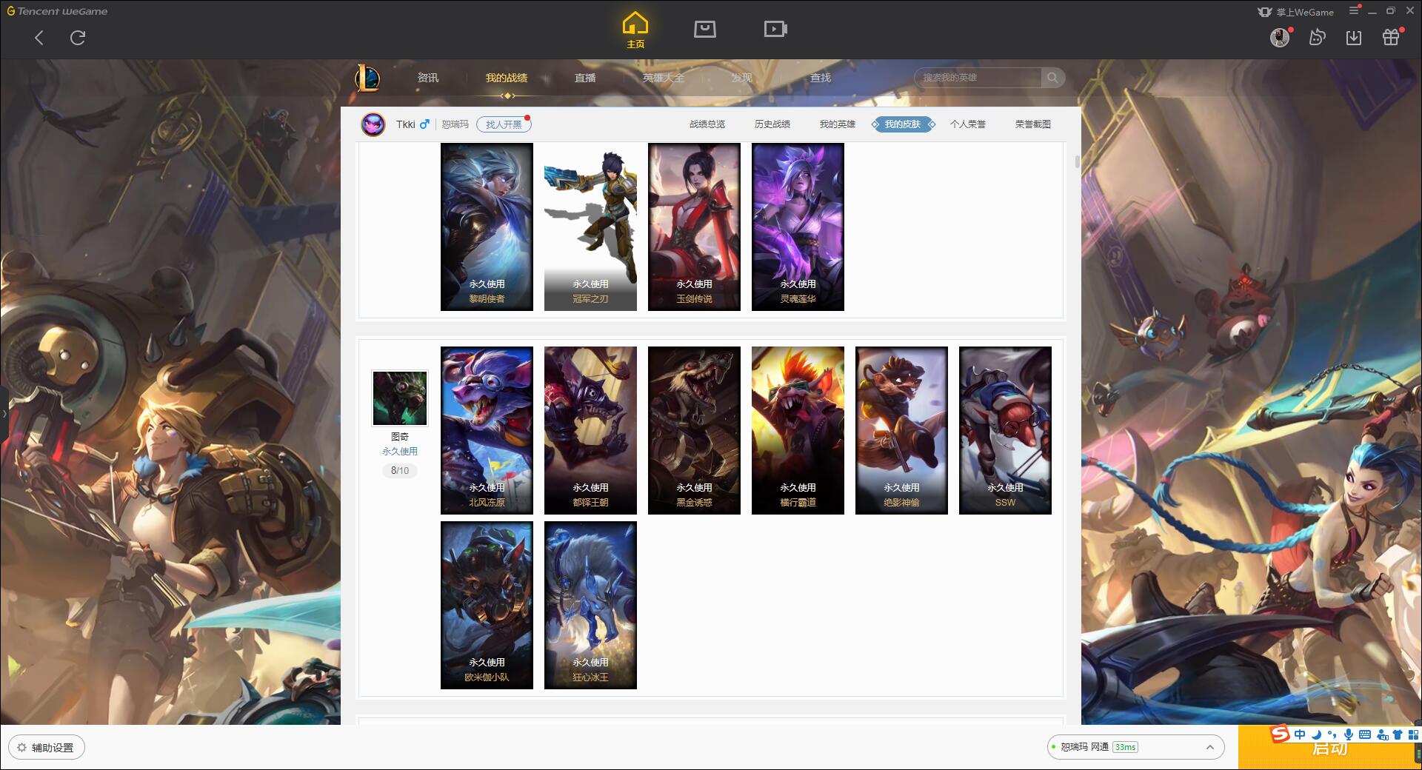Open the 绝影神偷 skin card
The image size is (1422, 770).
[901, 430]
